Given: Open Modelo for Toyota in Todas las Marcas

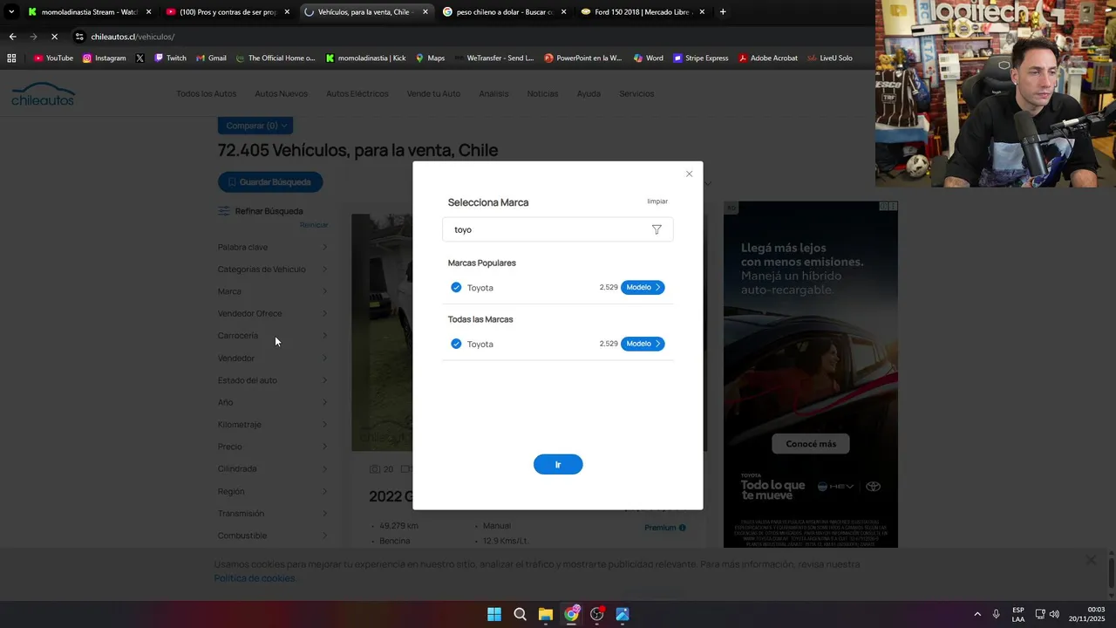Looking at the screenshot, I should [643, 344].
